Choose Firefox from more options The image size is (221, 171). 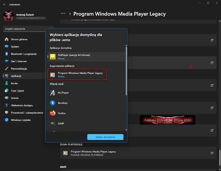pyautogui.click(x=86, y=113)
